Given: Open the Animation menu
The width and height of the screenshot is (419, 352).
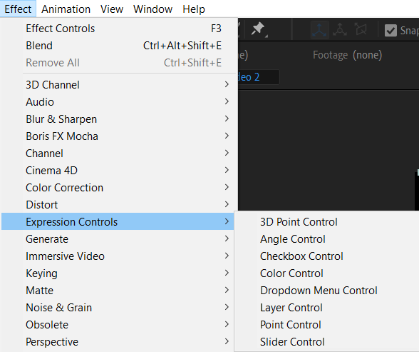Looking at the screenshot, I should pos(66,9).
